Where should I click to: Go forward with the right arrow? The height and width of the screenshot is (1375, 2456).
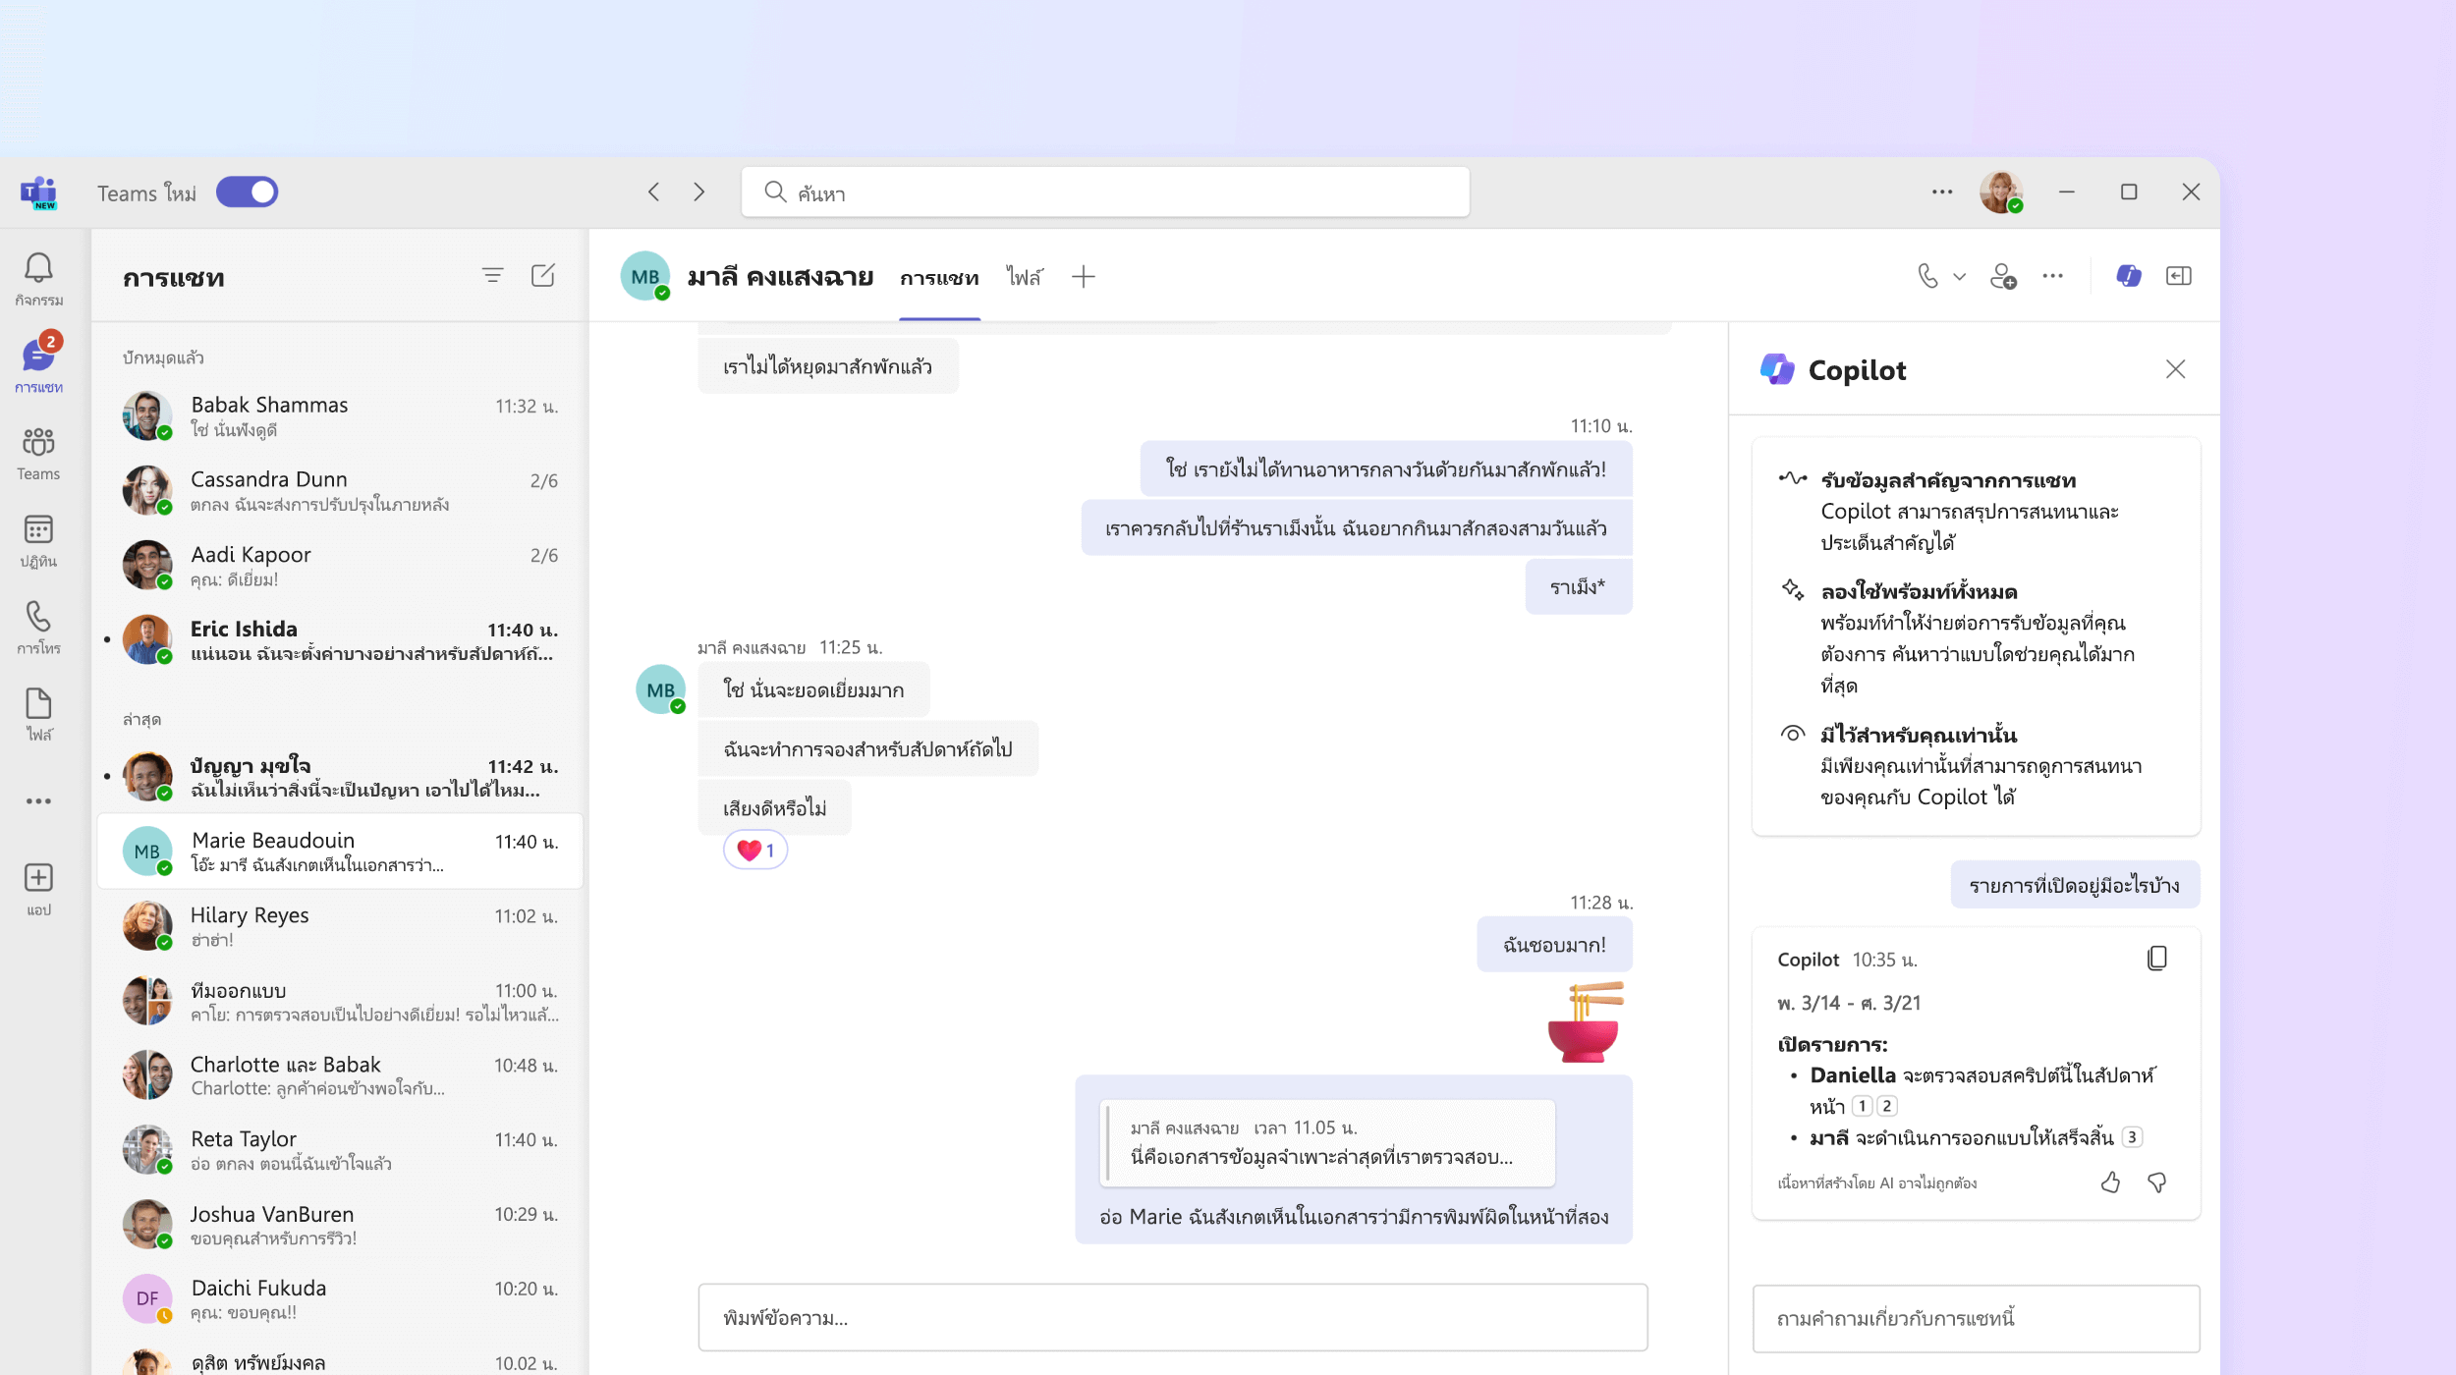(x=699, y=192)
